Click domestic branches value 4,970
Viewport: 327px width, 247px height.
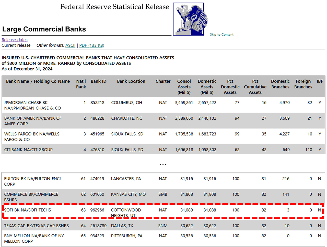tap(285, 103)
